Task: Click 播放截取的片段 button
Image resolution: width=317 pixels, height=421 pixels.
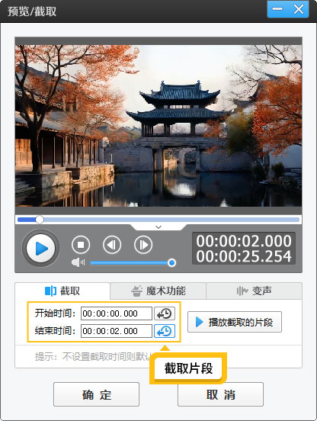Action: coord(235,322)
